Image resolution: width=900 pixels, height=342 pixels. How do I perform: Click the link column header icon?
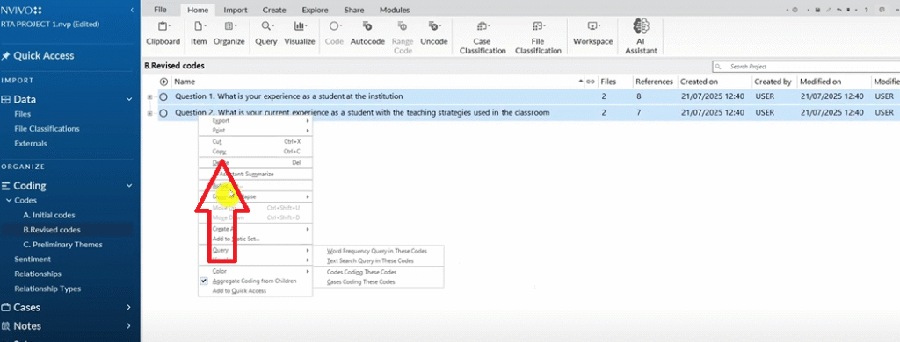click(590, 82)
